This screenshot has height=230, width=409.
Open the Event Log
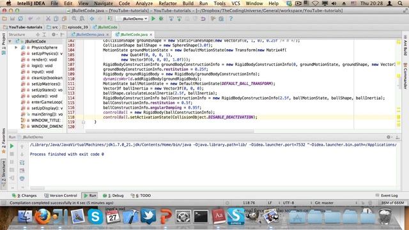[x=387, y=195]
